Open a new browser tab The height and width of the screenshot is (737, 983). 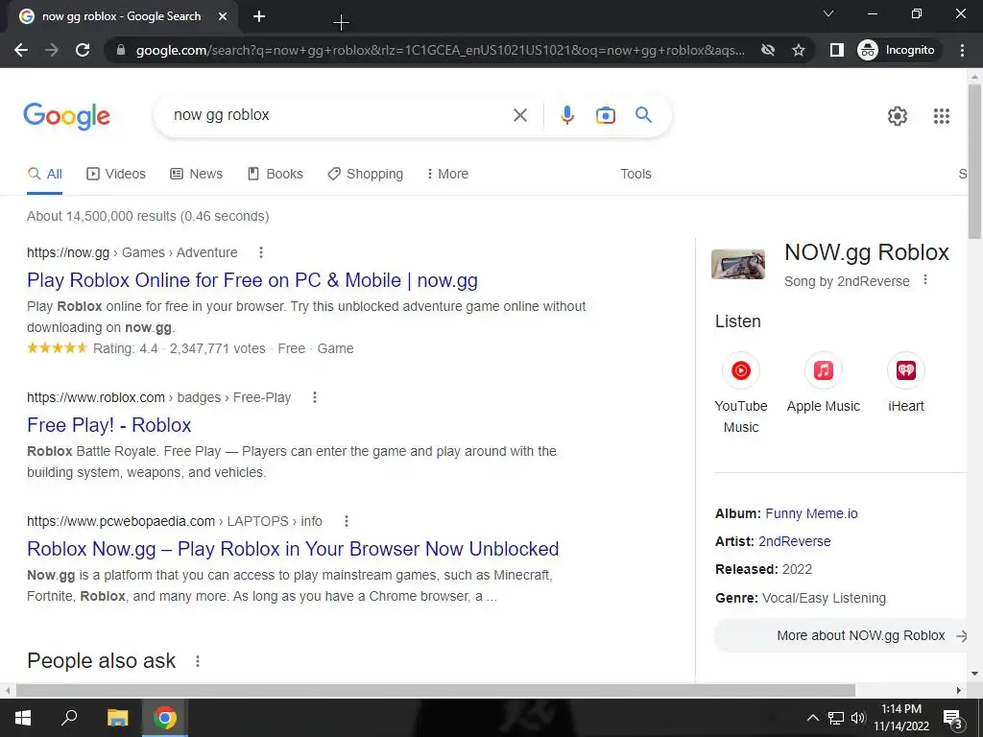tap(259, 17)
